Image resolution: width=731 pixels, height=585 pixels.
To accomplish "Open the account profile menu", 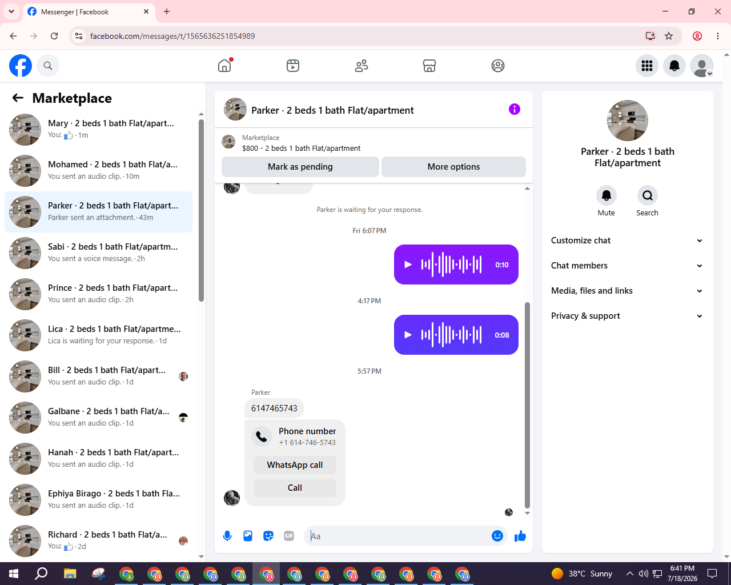I will [702, 66].
